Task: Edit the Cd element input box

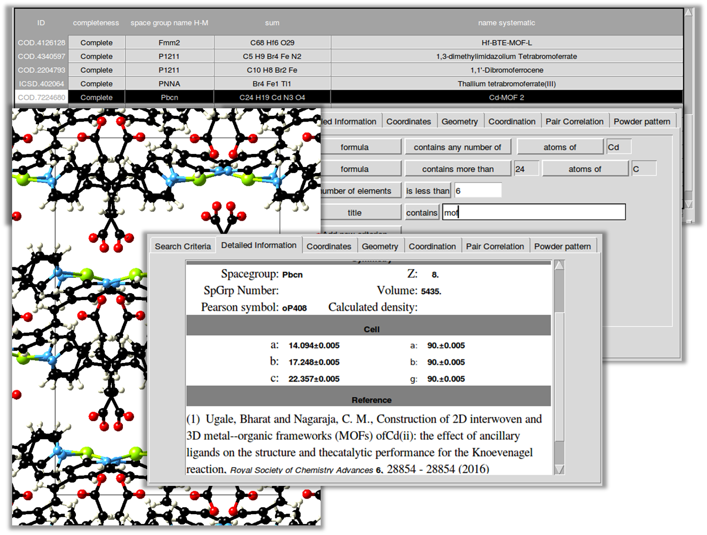Action: (x=618, y=146)
